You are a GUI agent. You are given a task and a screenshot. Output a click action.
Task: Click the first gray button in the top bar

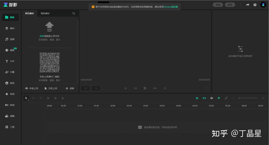pyautogui.click(x=218, y=5)
